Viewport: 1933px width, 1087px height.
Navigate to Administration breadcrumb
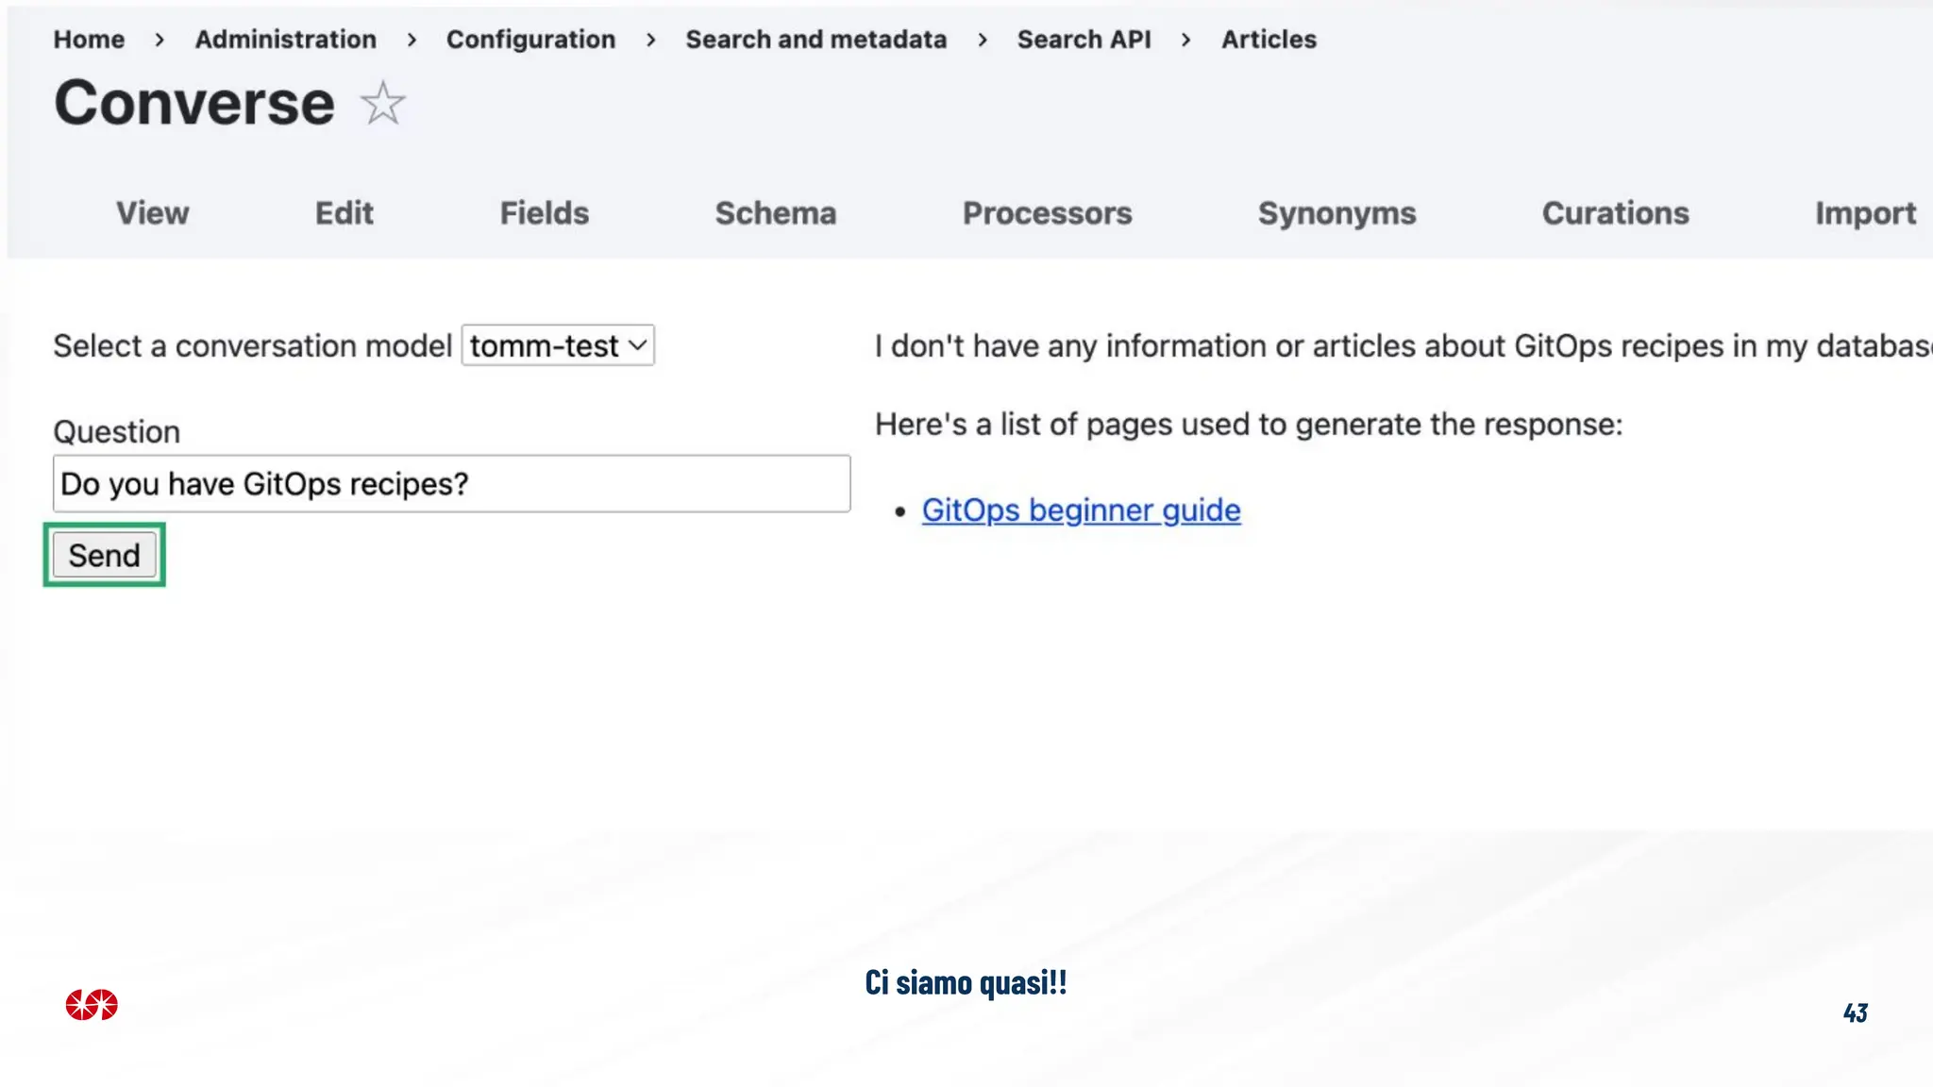click(285, 40)
